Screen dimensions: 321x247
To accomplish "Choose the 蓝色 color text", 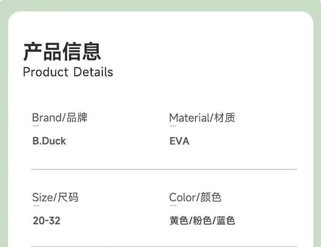I will click(226, 221).
